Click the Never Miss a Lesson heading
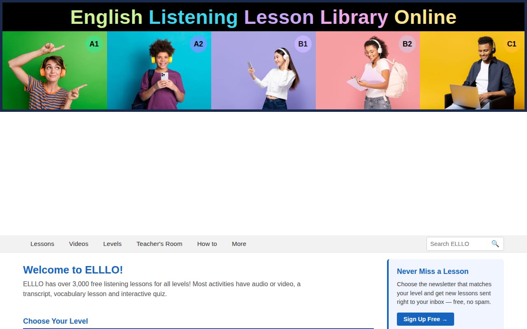The height and width of the screenshot is (329, 527). coord(433,271)
